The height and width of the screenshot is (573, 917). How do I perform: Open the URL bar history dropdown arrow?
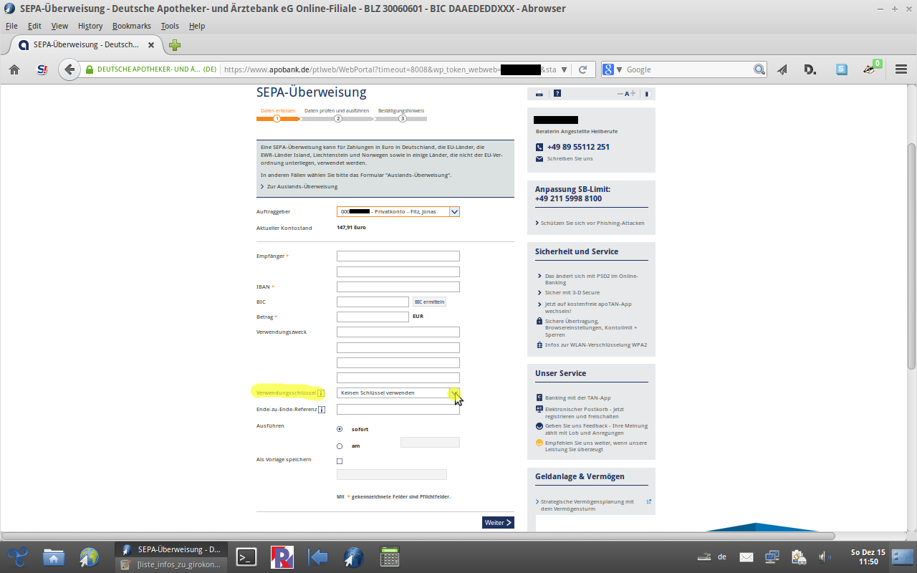565,69
